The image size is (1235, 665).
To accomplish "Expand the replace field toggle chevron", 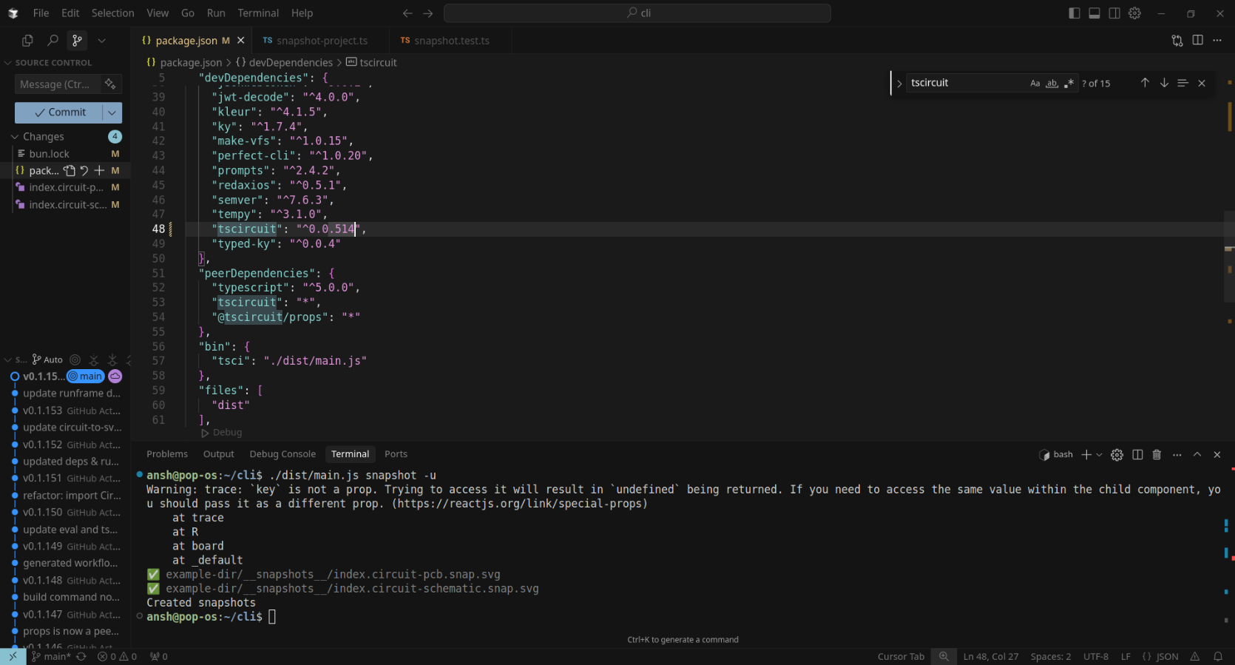I will click(x=899, y=84).
